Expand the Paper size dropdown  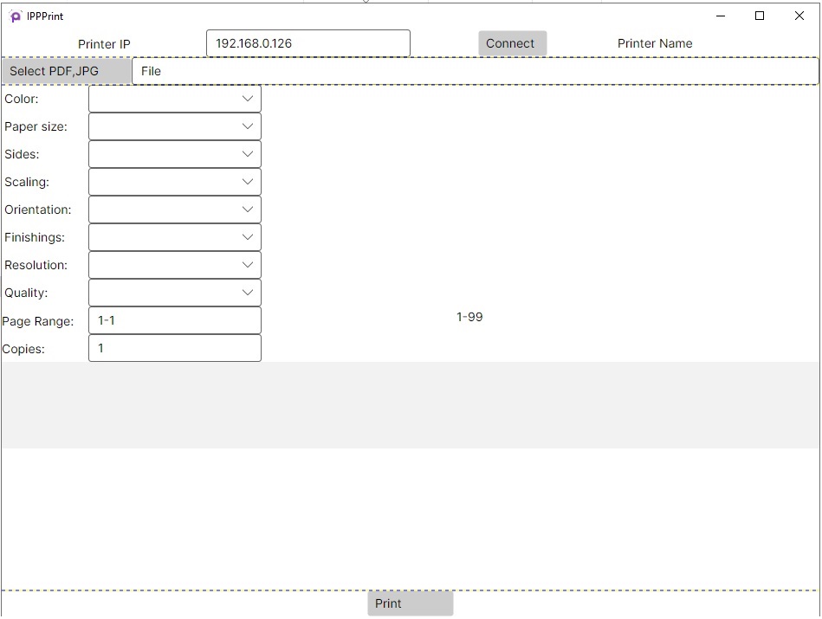[x=174, y=126]
